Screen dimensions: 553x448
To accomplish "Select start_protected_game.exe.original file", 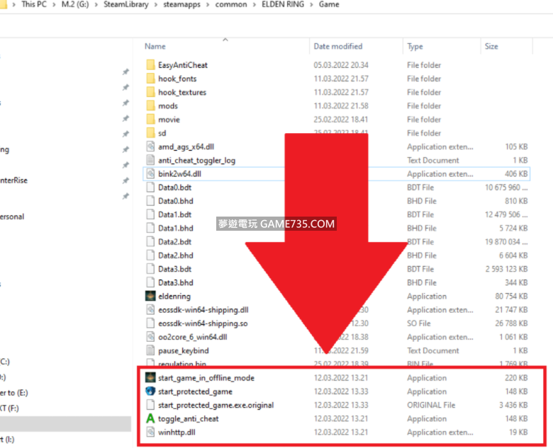I will 216,406.
